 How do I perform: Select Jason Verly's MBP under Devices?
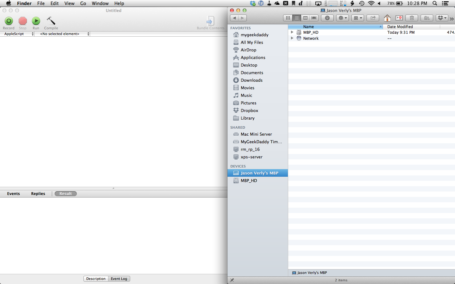point(258,173)
